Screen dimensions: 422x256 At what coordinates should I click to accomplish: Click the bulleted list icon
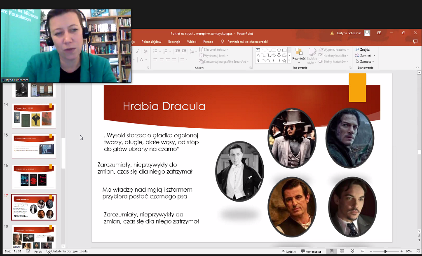pyautogui.click(x=155, y=51)
